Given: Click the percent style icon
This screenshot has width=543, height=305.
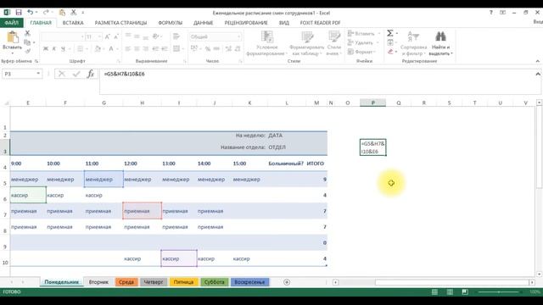Looking at the screenshot, I should pos(208,49).
